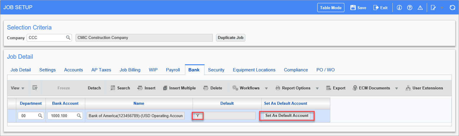
Task: Click the refresh circular arrow icon
Action: point(452,8)
